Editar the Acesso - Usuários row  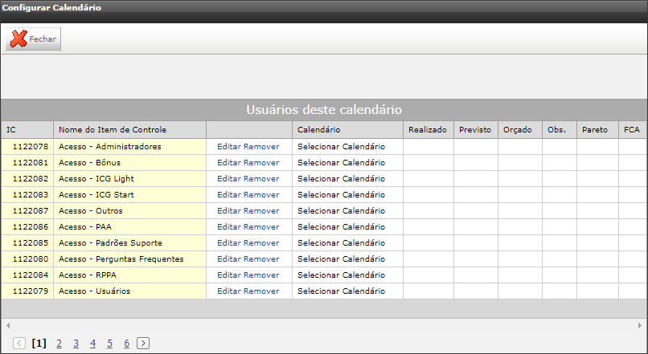pyautogui.click(x=229, y=291)
